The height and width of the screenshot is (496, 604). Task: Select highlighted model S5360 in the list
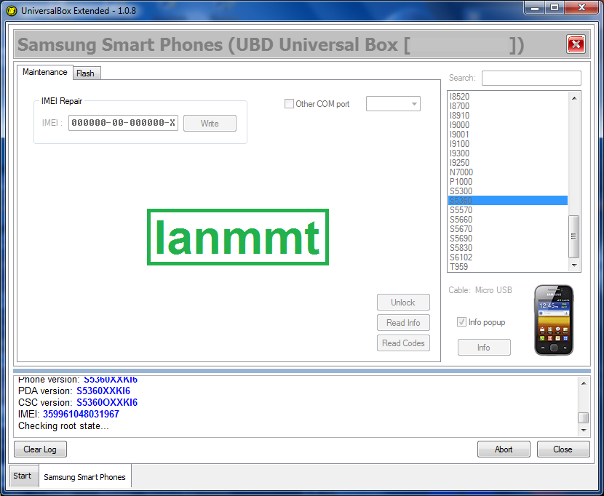508,200
